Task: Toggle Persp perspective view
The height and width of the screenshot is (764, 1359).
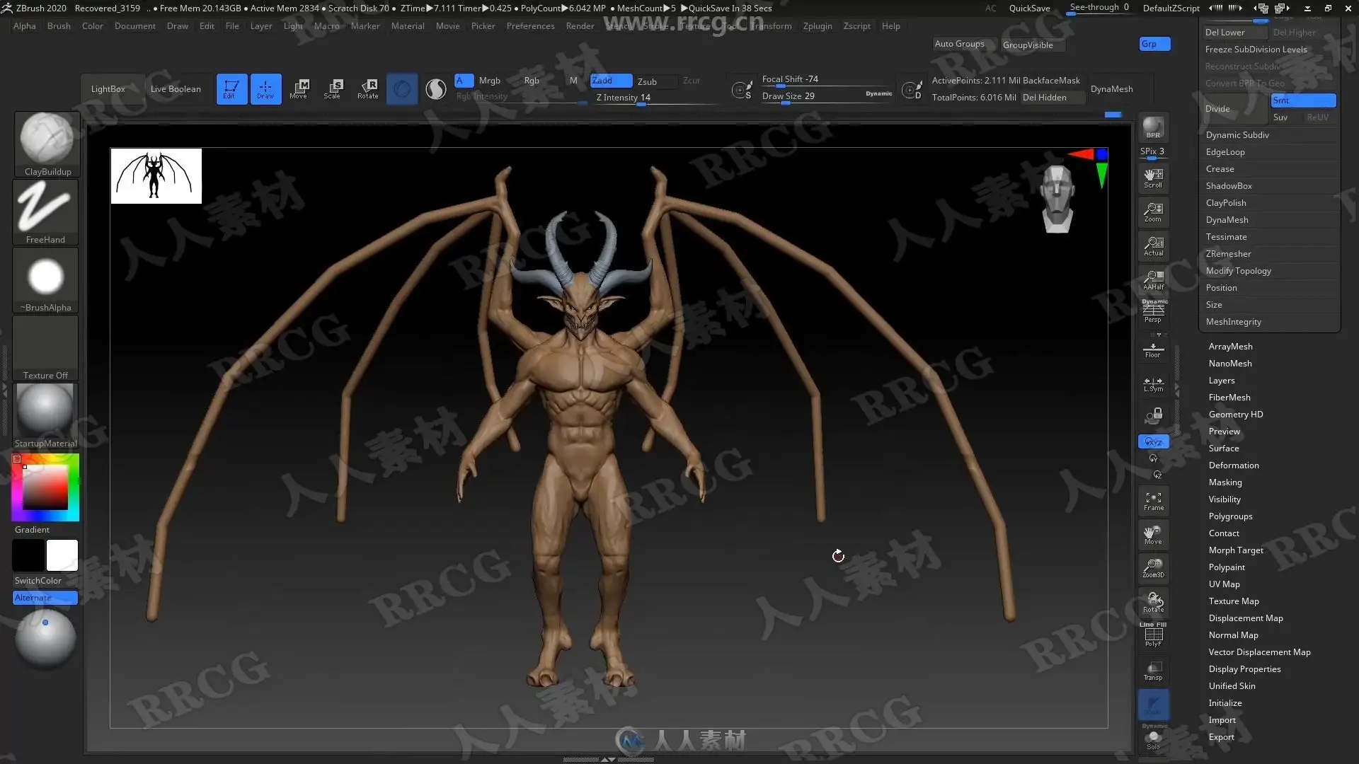Action: pyautogui.click(x=1153, y=312)
